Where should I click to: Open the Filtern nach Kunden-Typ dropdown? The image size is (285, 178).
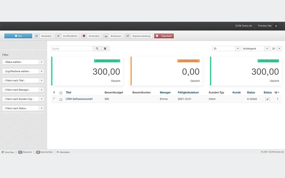(x=23, y=99)
